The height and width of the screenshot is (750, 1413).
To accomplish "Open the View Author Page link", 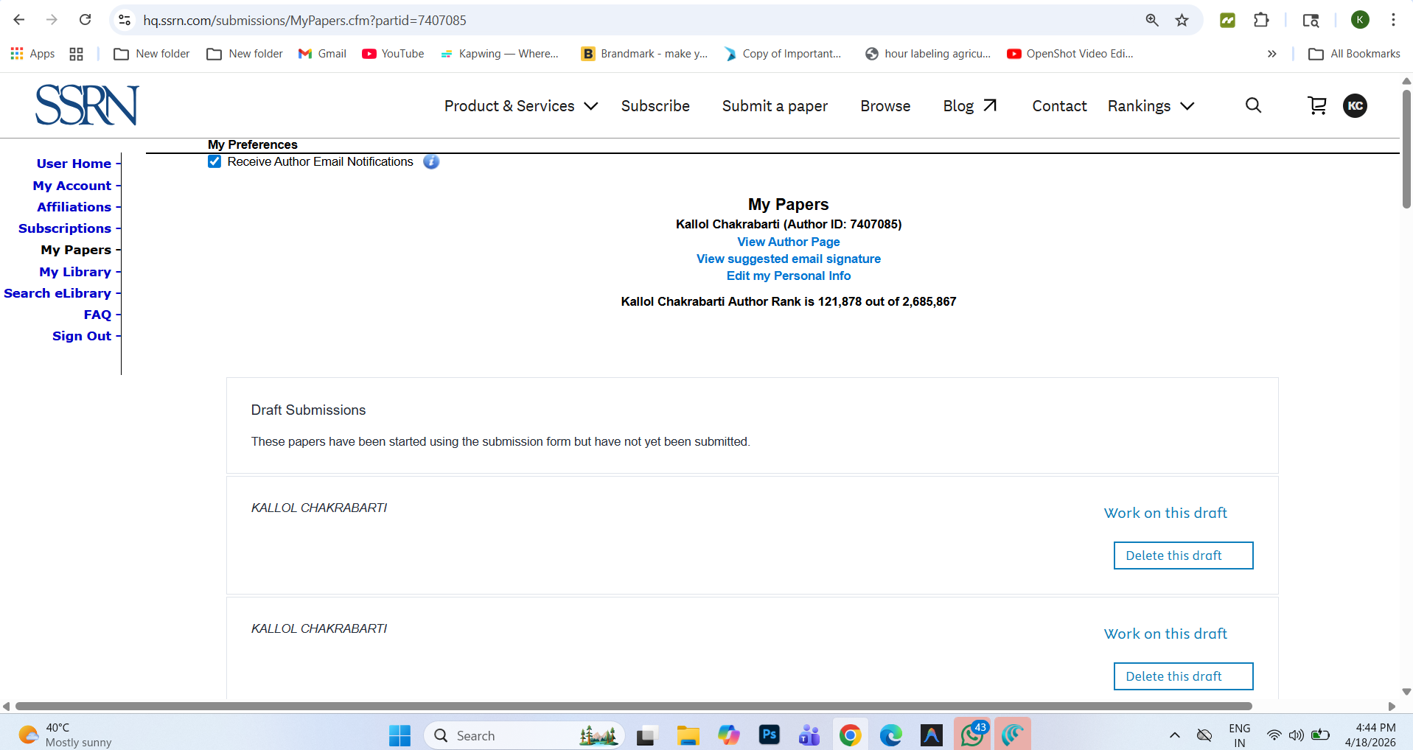I will coord(788,242).
